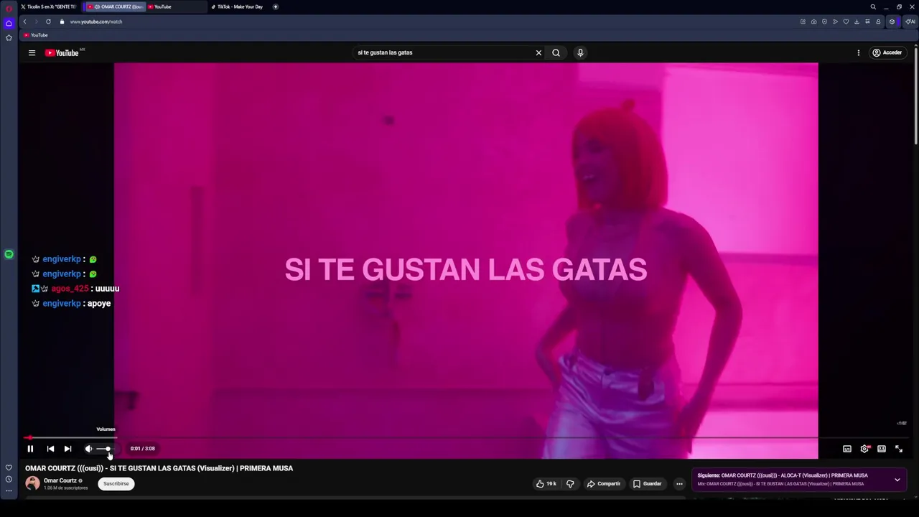
Task: Open YouTube's three-dot settings menu near Acceder
Action: pyautogui.click(x=859, y=52)
